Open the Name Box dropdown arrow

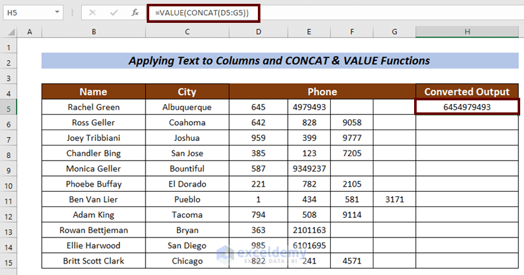click(58, 12)
